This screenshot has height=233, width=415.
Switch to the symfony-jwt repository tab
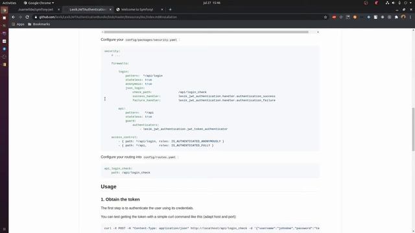click(x=36, y=9)
